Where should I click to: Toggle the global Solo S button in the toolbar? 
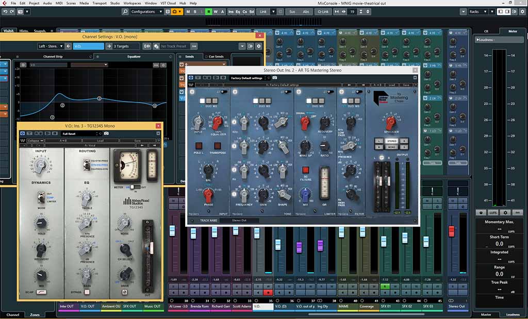click(x=194, y=11)
